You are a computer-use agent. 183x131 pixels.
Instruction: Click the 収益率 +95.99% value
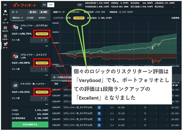pos(24,63)
